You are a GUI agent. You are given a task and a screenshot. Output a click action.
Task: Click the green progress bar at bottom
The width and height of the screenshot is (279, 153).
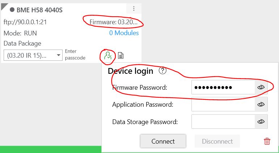pyautogui.click(x=51, y=149)
